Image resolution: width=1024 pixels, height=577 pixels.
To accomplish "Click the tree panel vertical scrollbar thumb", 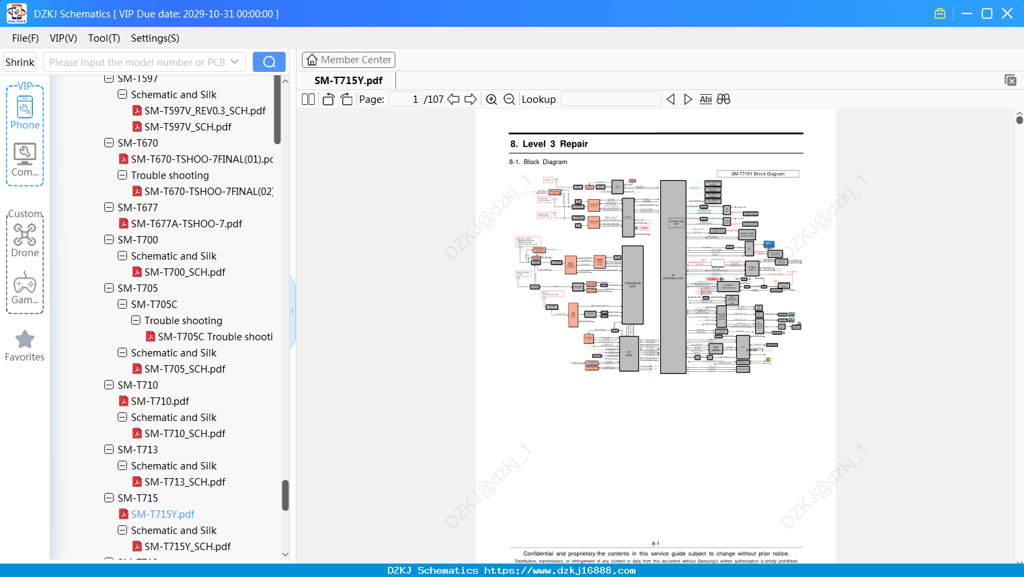I will [285, 495].
